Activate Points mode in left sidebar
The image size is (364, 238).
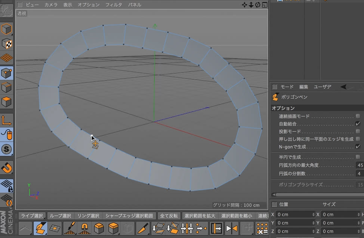7,73
